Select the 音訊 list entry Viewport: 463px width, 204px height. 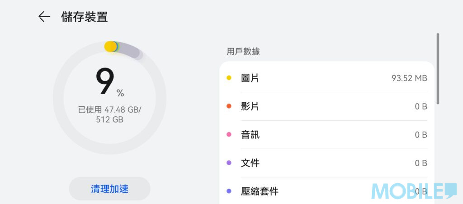pos(250,135)
